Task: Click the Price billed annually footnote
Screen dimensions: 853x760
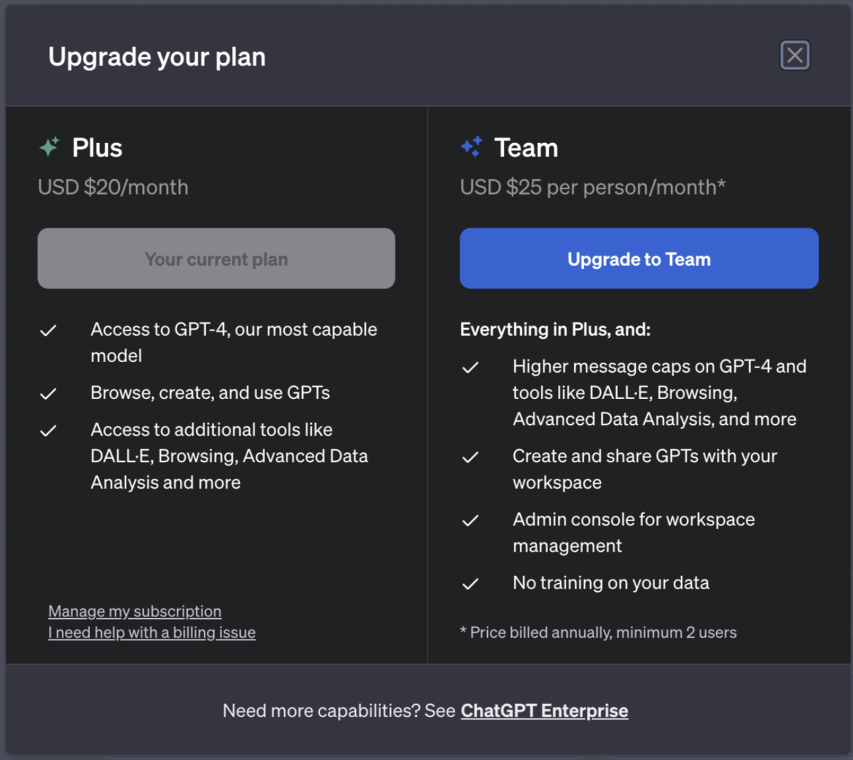Action: click(598, 632)
